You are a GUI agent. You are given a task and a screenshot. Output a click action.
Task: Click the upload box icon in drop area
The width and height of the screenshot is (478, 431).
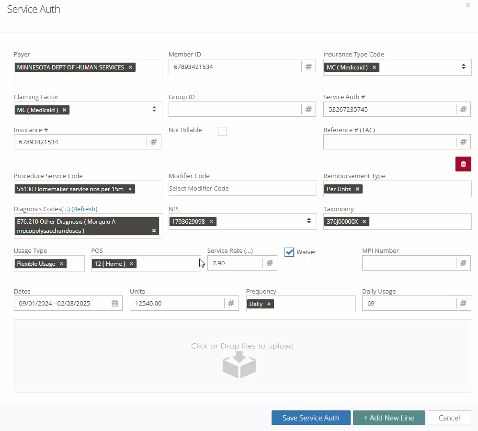click(239, 364)
